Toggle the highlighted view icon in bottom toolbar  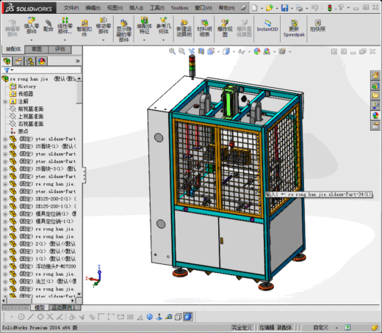(188, 317)
